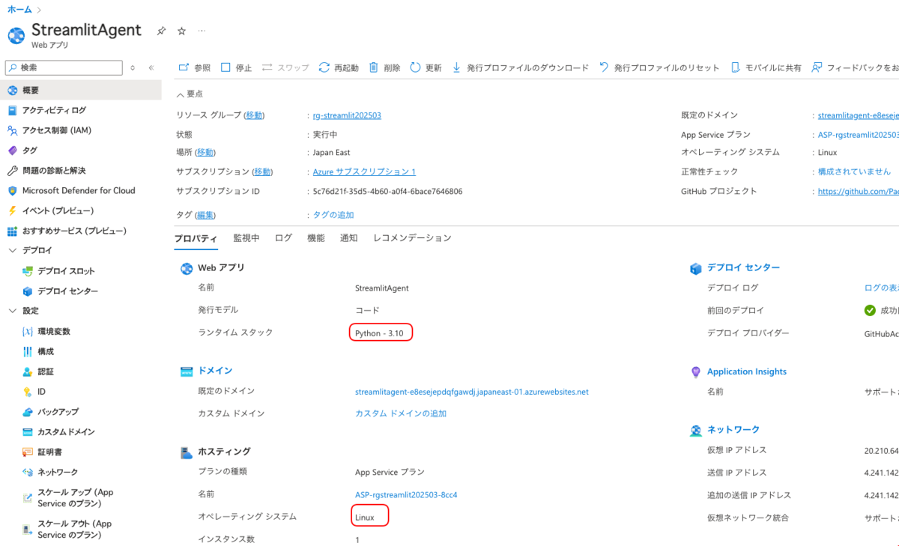Screen dimensions: 899x546
Task: Restart the app with 再起動
Action: point(339,67)
